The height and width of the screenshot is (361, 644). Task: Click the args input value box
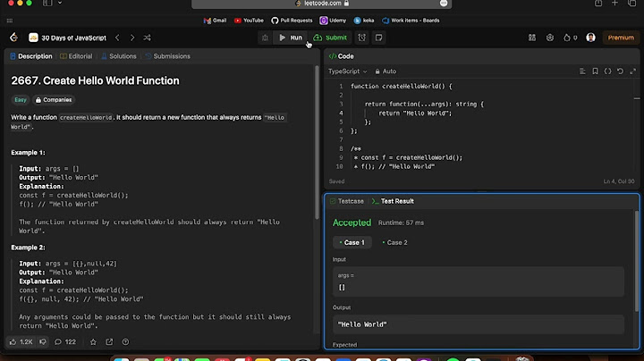479,281
